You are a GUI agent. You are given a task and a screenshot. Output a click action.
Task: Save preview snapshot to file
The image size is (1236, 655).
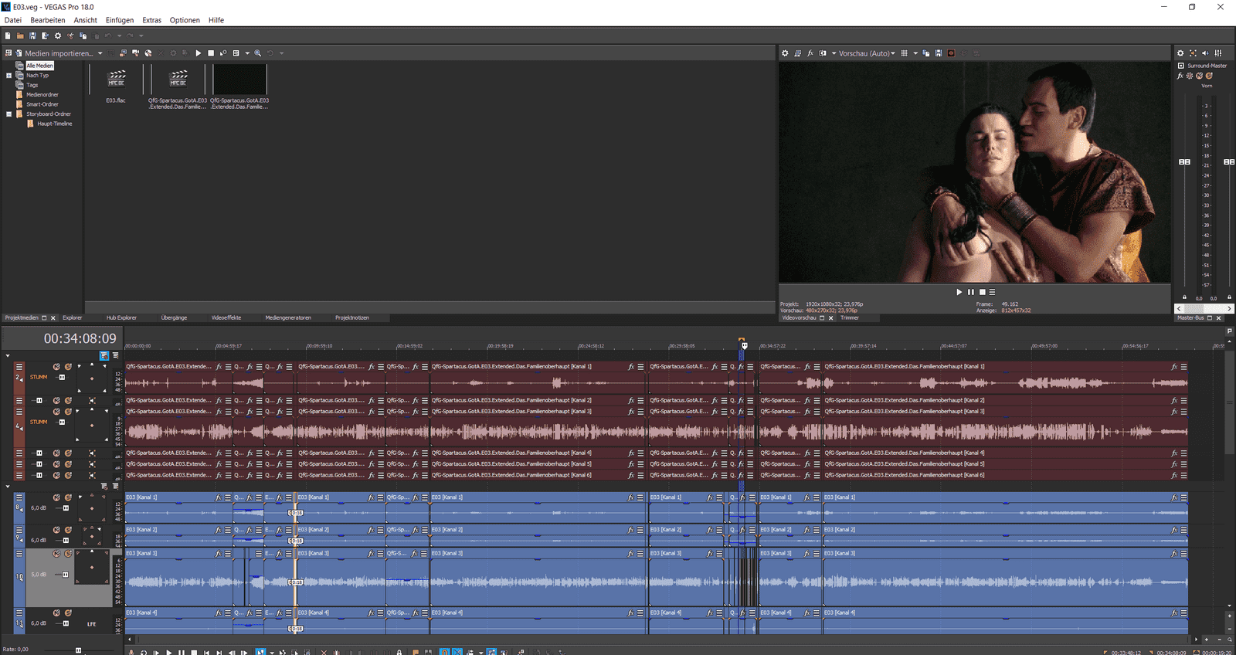(939, 53)
